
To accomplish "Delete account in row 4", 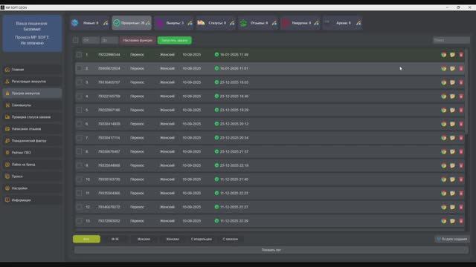I will point(461,96).
